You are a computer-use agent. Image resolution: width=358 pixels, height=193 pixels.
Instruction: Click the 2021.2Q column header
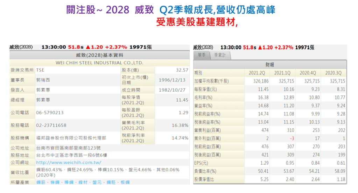pos(257,73)
